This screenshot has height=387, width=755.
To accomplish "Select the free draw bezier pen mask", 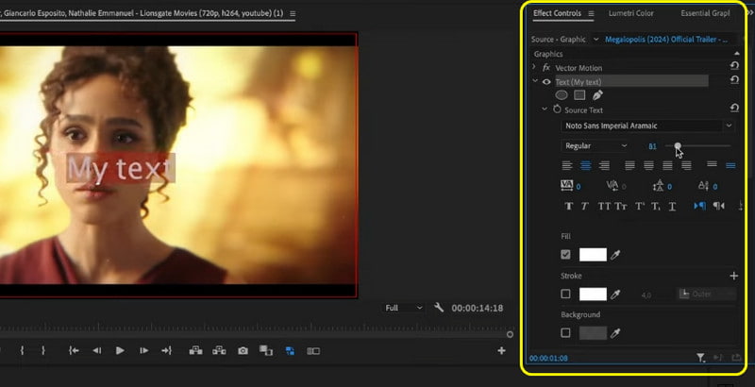I will click(597, 95).
